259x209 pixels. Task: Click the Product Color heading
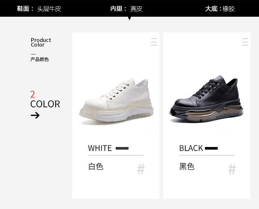tap(41, 42)
